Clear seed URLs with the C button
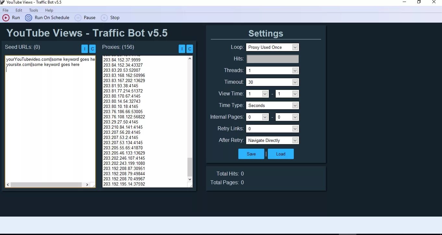442x235 pixels. tap(92, 49)
